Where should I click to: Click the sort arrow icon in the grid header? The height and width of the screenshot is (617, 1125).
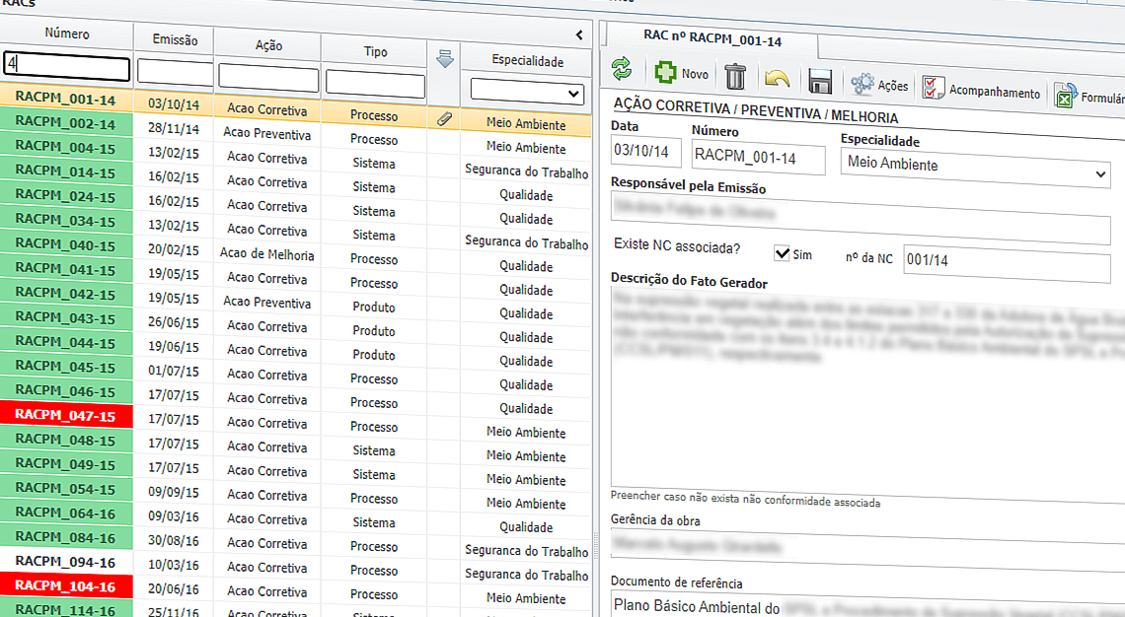444,59
